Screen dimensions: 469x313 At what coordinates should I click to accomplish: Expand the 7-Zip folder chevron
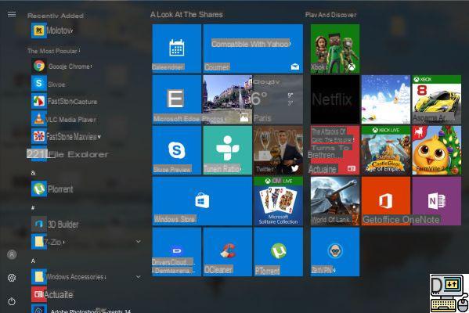point(138,241)
